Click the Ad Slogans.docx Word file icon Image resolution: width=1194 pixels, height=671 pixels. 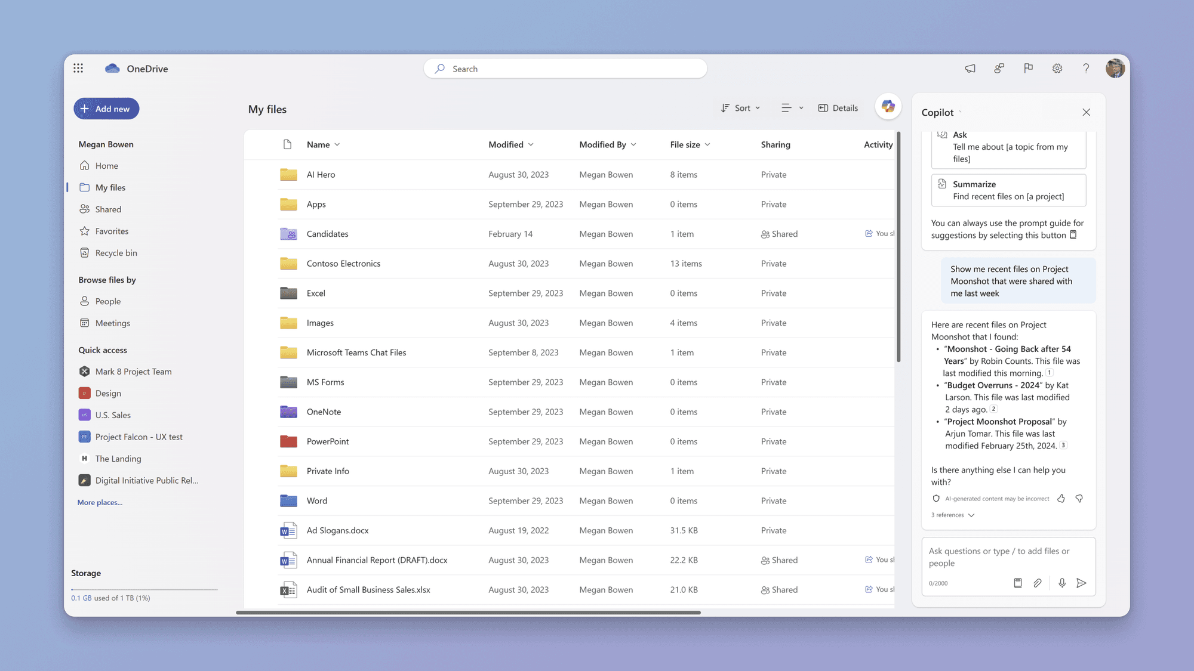coord(288,530)
